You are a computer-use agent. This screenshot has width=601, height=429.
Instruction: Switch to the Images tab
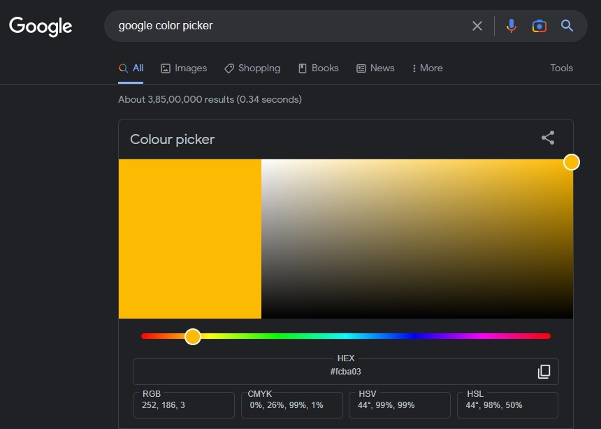pos(184,68)
